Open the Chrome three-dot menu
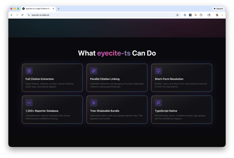This screenshot has height=158, width=234. tap(222, 15)
